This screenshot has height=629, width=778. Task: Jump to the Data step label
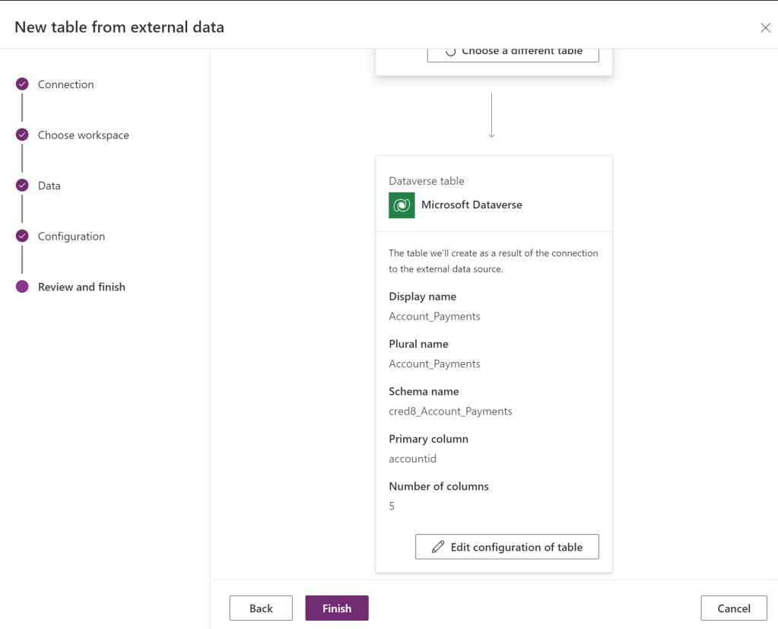click(49, 186)
